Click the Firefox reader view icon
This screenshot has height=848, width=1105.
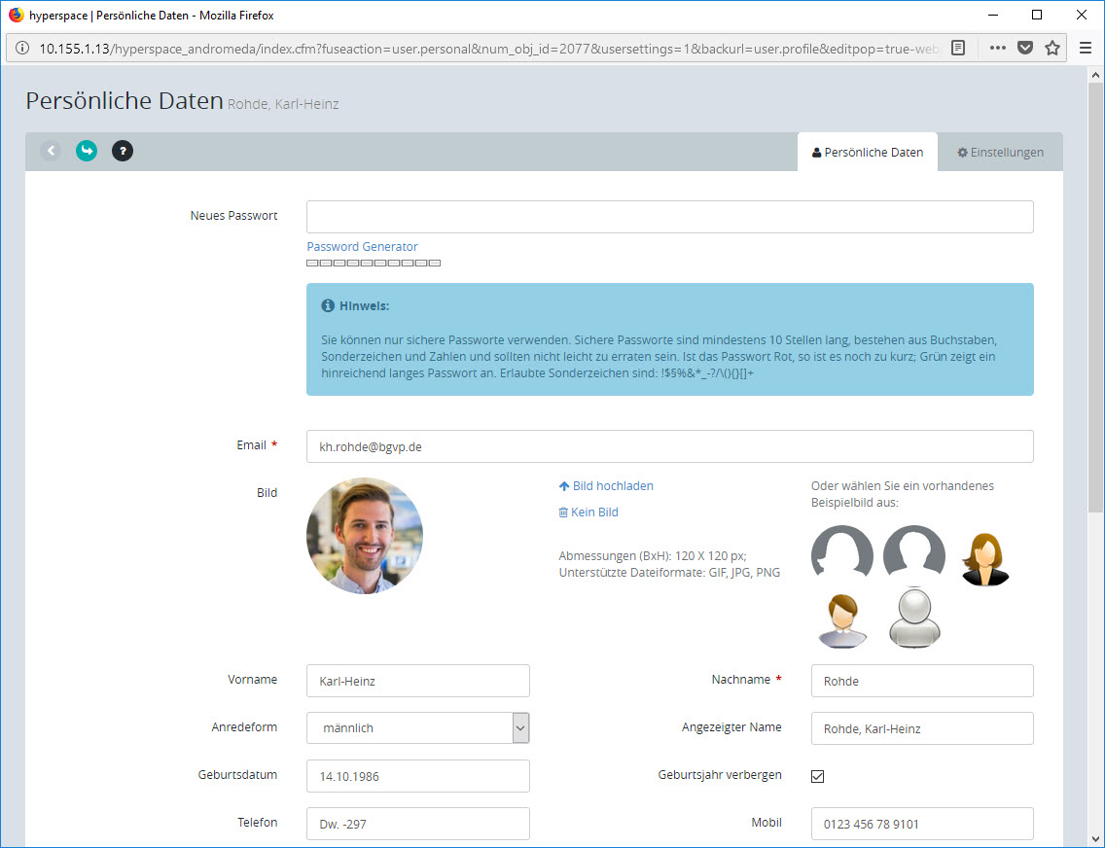pyautogui.click(x=958, y=48)
